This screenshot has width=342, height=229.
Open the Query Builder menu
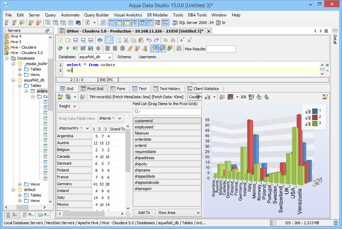(x=96, y=15)
